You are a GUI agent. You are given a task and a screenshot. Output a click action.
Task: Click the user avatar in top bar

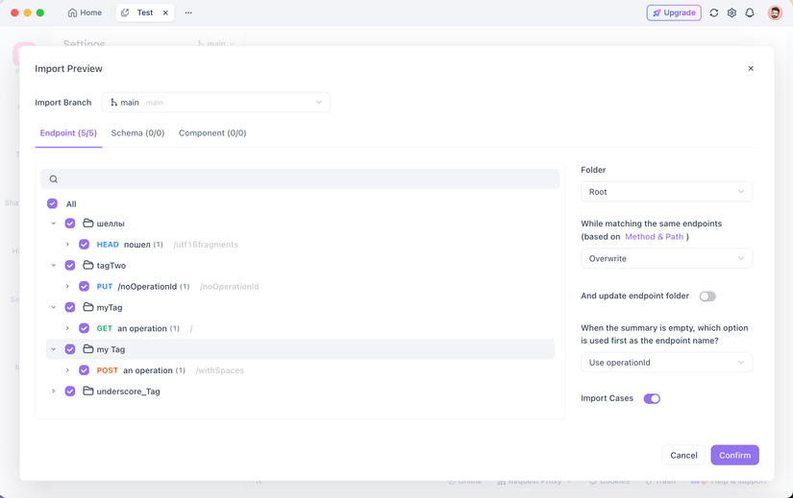(775, 13)
